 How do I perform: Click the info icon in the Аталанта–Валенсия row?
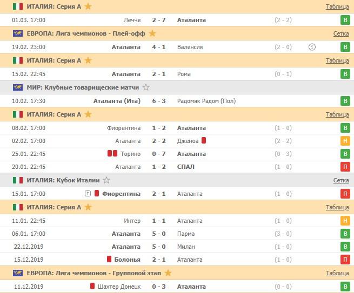[x=312, y=47]
